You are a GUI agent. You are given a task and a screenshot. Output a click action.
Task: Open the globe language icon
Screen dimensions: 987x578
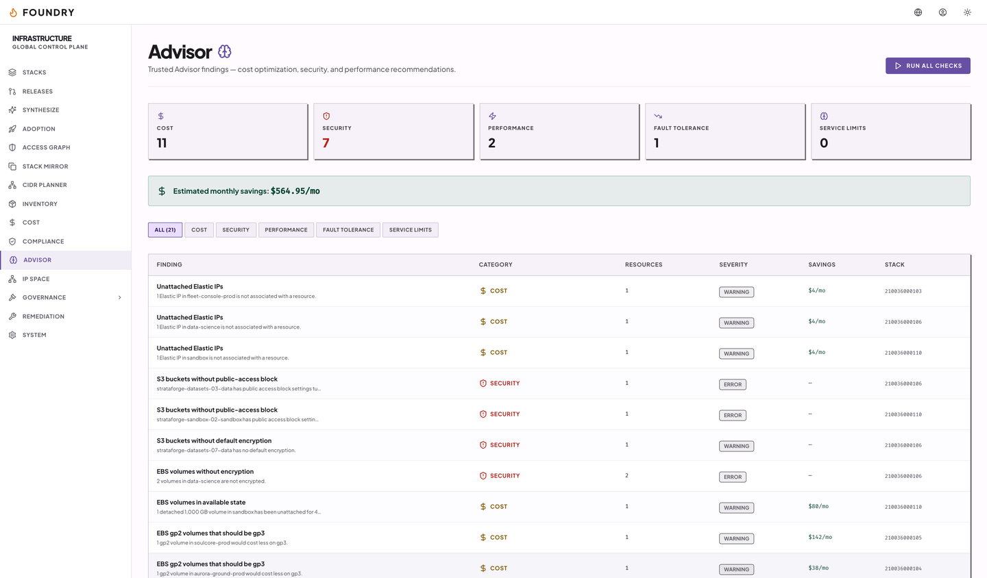[918, 12]
